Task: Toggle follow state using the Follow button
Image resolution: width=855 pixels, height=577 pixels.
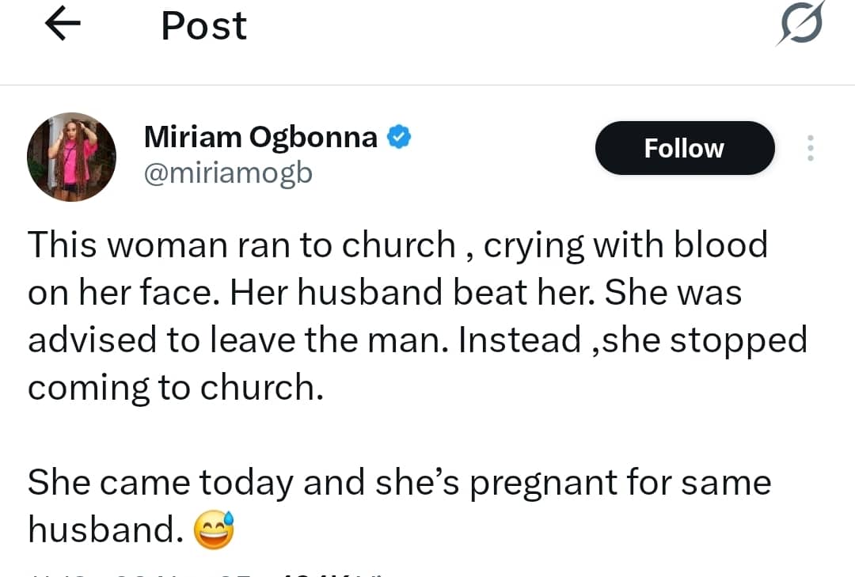Action: (x=684, y=147)
